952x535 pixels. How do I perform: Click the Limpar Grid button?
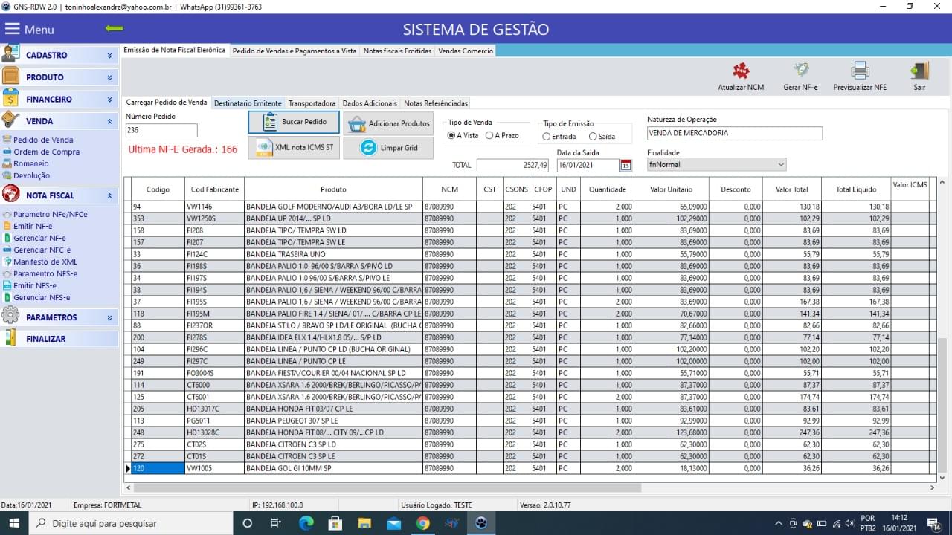coord(388,148)
